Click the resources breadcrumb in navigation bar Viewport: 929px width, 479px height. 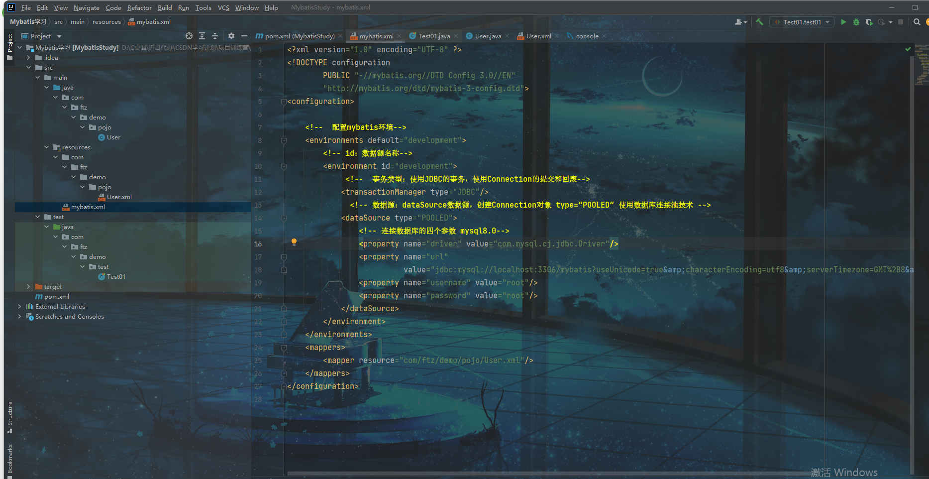(x=106, y=21)
